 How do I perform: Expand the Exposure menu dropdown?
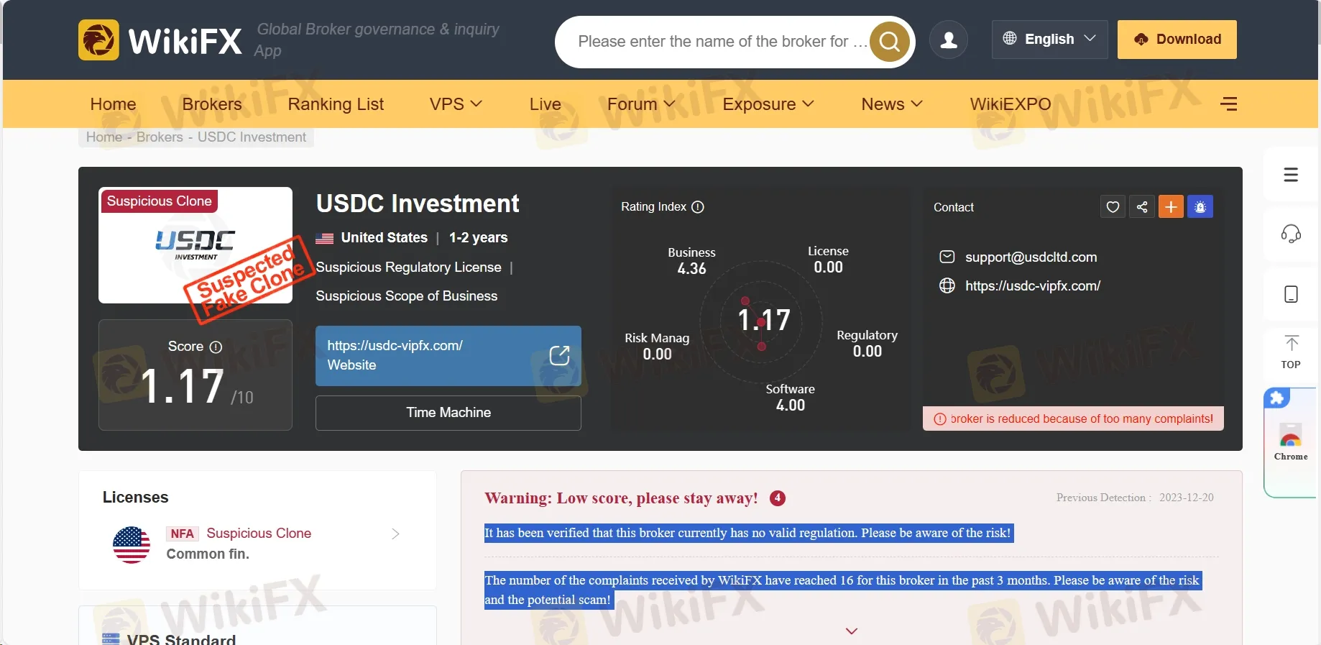click(x=768, y=104)
